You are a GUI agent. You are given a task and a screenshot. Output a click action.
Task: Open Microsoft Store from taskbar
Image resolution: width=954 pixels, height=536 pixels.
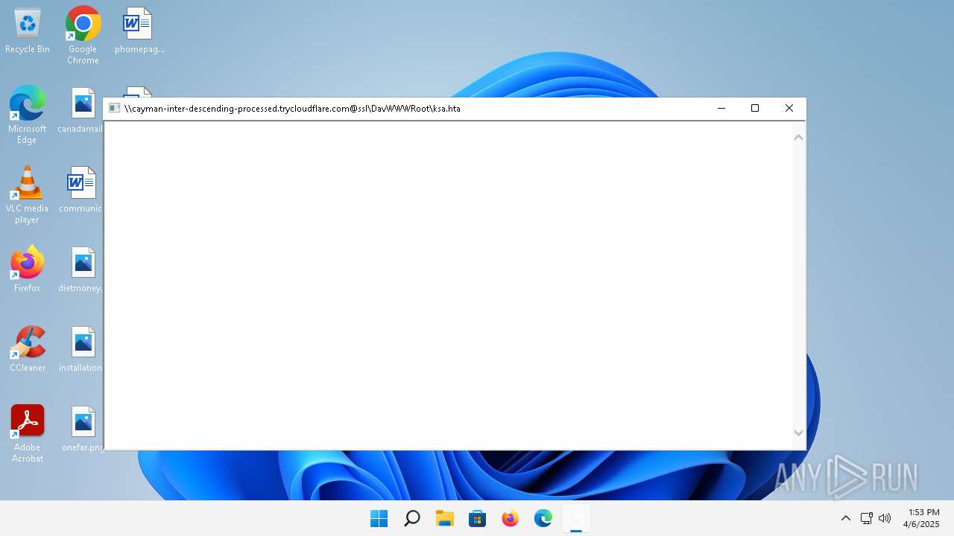coord(478,518)
